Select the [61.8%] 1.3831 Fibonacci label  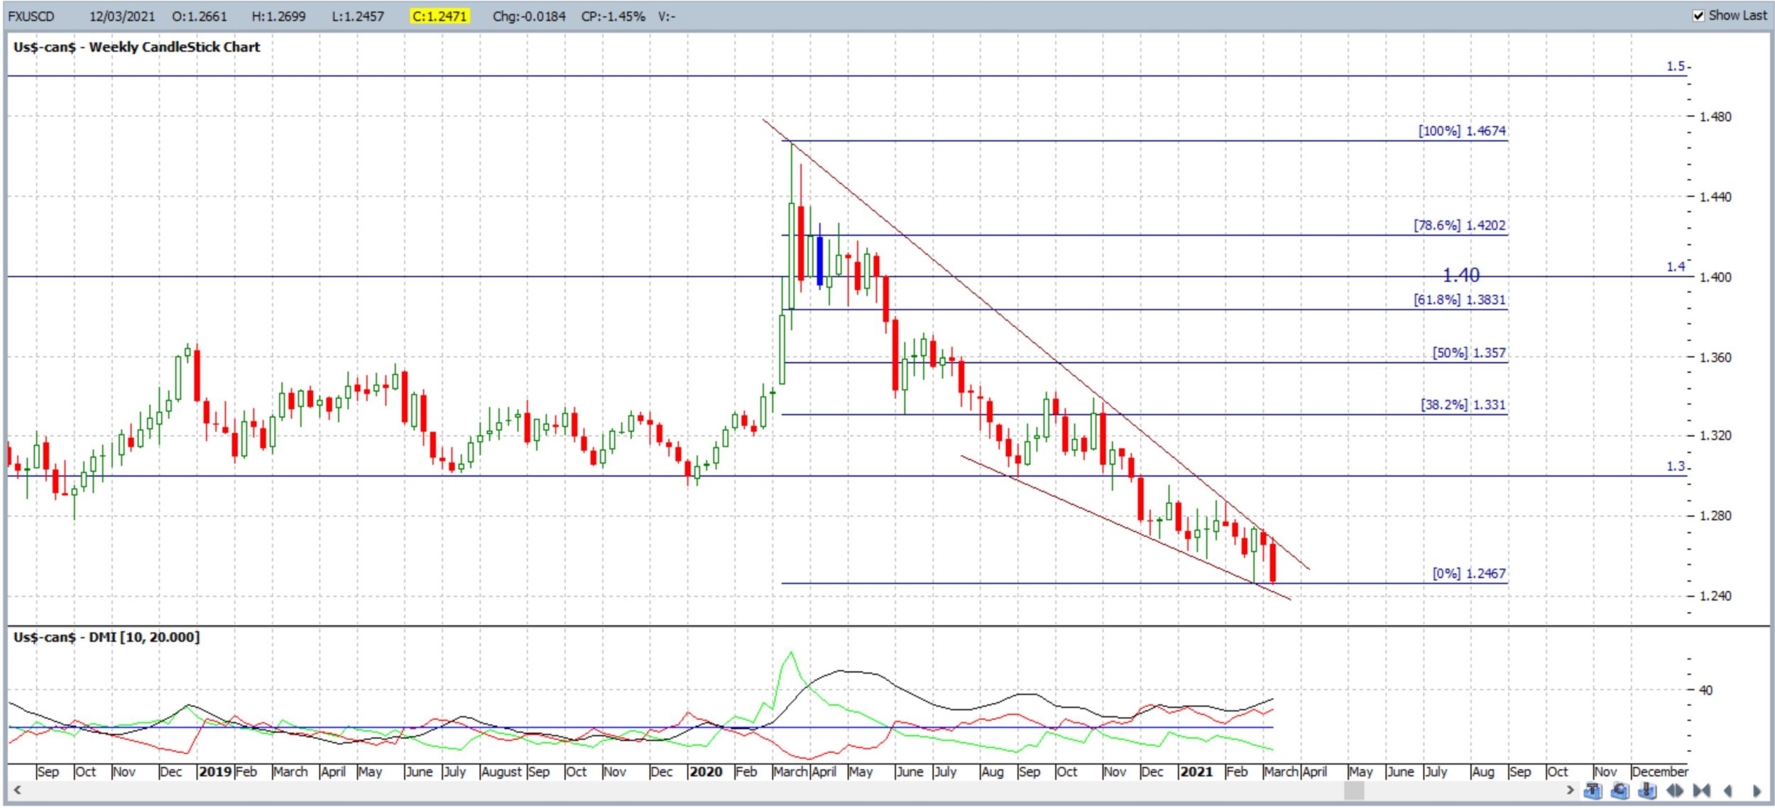(1459, 300)
